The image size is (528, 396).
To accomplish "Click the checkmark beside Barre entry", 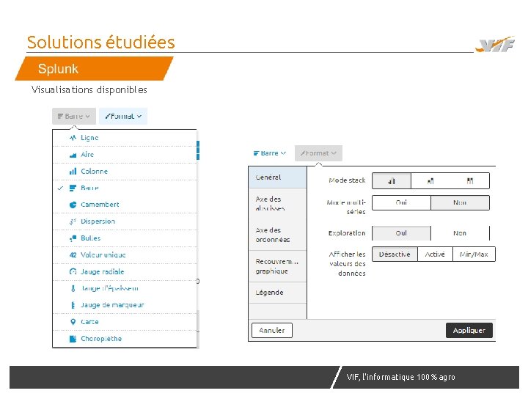I will pyautogui.click(x=60, y=188).
